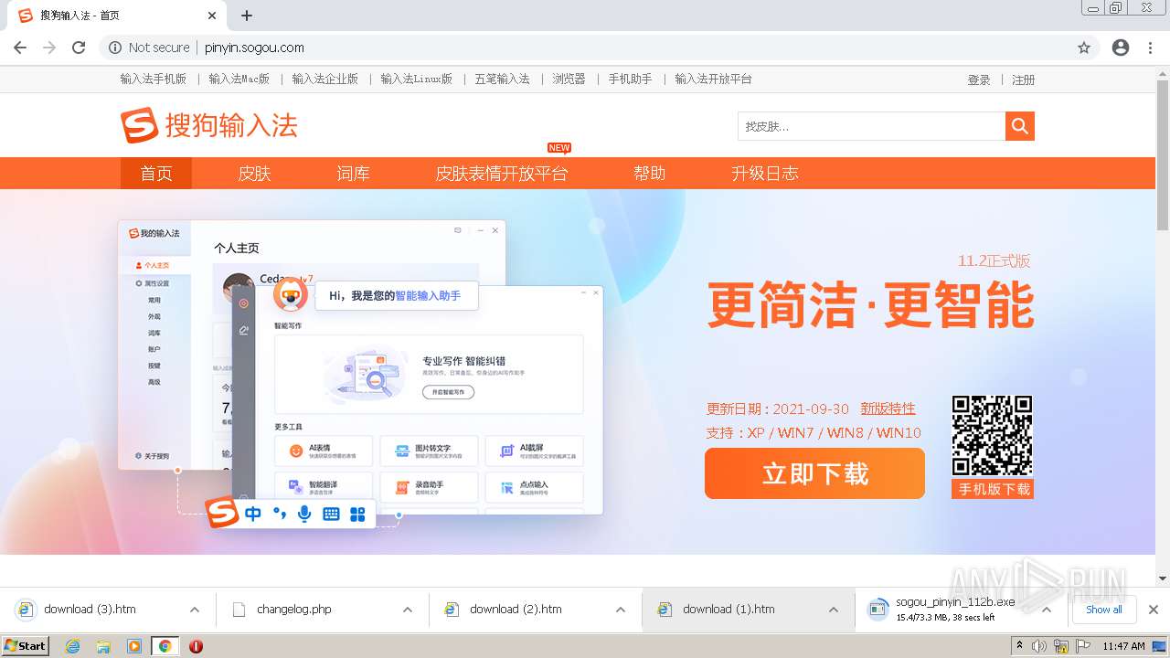Open the 皮肤表情开放平台 navigation tab

click(x=502, y=173)
